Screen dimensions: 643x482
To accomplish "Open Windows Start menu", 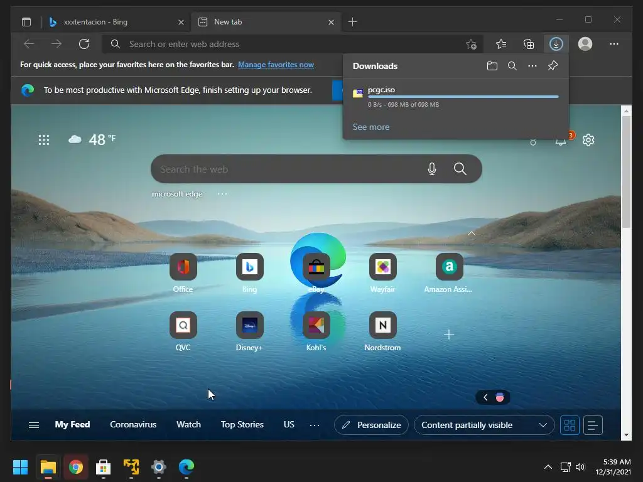I will tap(20, 467).
